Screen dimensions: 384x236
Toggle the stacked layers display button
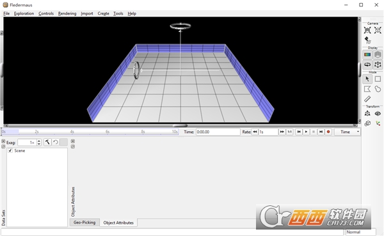[378, 54]
